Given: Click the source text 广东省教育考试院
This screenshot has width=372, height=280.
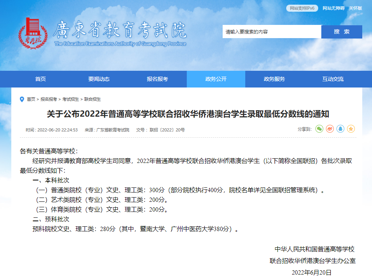Looking at the screenshot, I should click(113, 130).
